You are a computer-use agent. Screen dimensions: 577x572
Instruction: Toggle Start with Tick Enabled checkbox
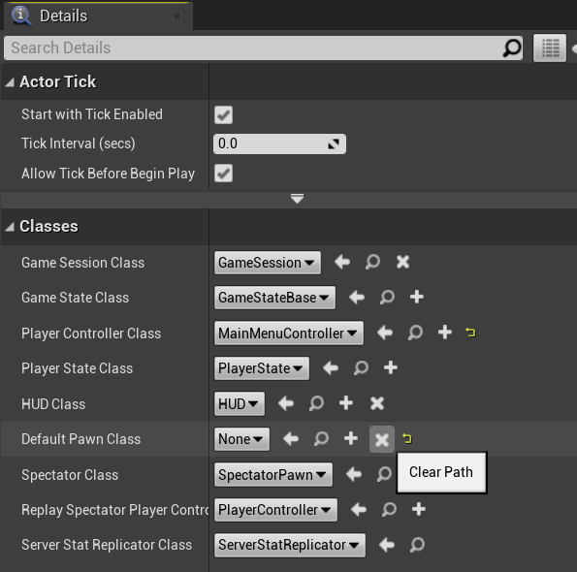pos(223,114)
